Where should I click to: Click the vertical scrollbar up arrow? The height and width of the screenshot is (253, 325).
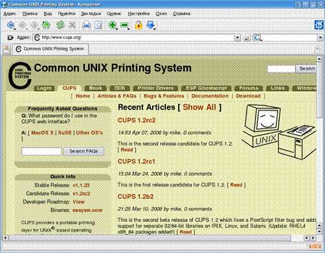click(x=319, y=59)
